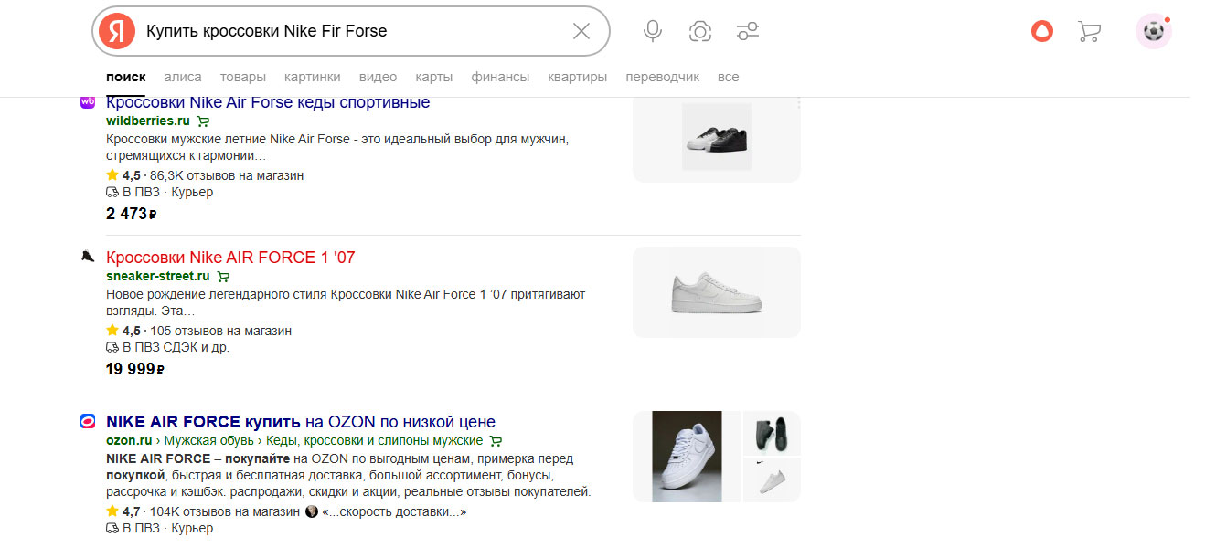The height and width of the screenshot is (548, 1205).
Task: Open image search camera icon
Action: [700, 32]
